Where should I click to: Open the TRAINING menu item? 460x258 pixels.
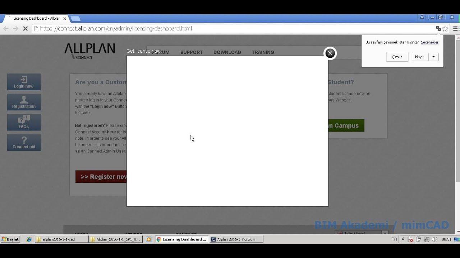pos(263,52)
